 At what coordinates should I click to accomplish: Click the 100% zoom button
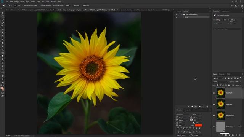[x=68, y=6]
